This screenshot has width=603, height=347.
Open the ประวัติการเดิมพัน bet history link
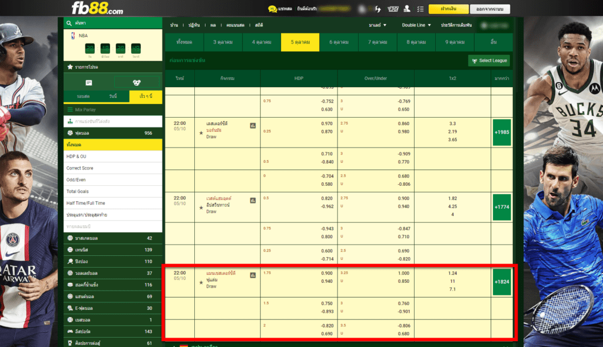[456, 25]
